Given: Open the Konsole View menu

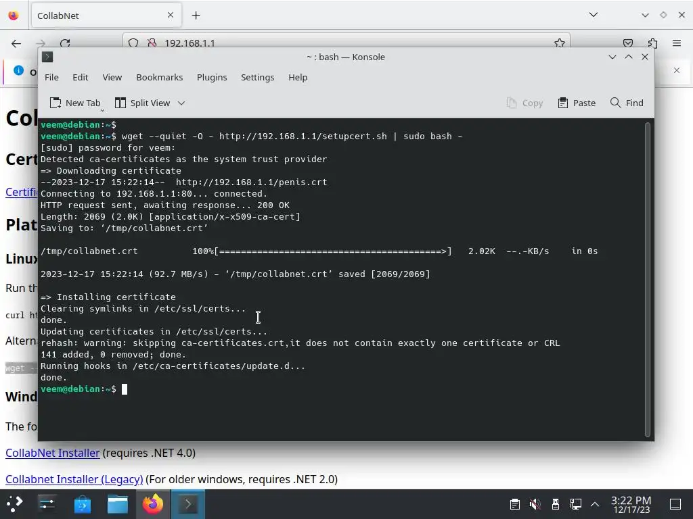Looking at the screenshot, I should point(112,77).
